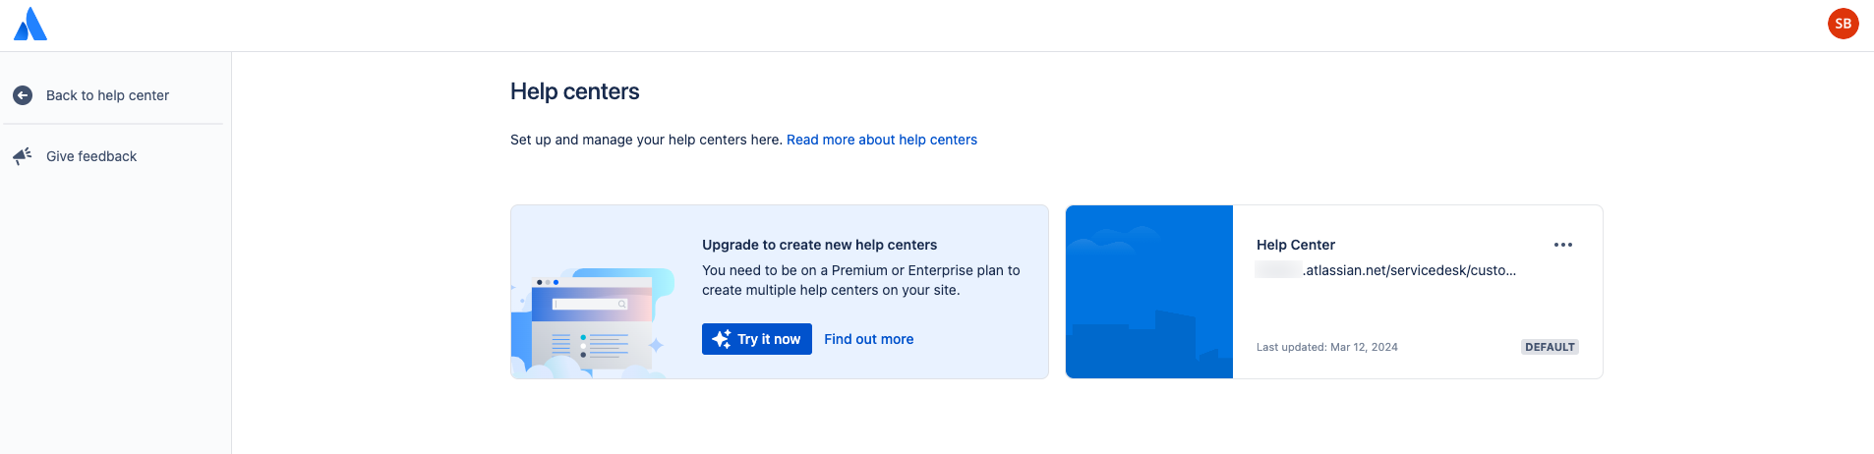The image size is (1874, 454).
Task: Click the sparkle icon on Try it now
Action: coord(722,339)
